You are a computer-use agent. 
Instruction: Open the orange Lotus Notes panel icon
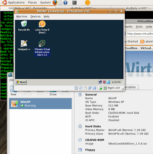(87, 2)
